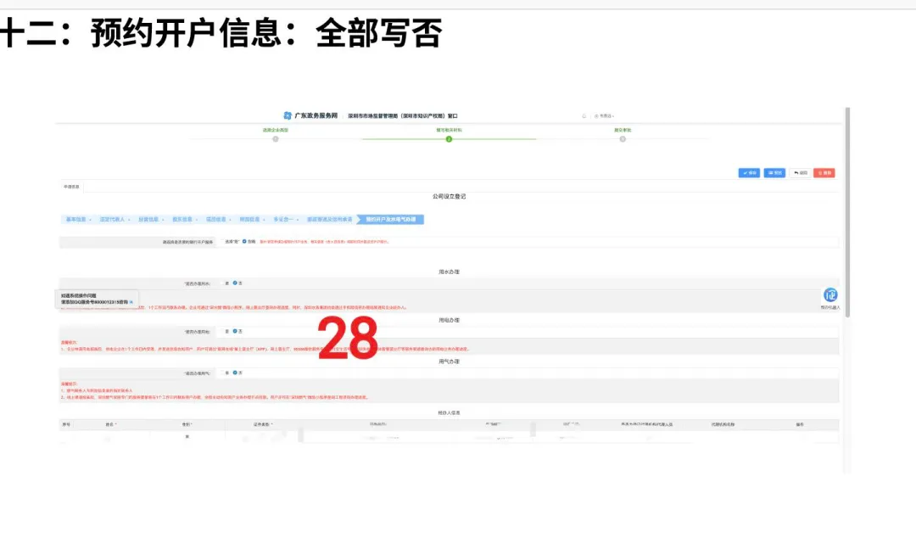Click the 用气办理 section title

coord(449,362)
